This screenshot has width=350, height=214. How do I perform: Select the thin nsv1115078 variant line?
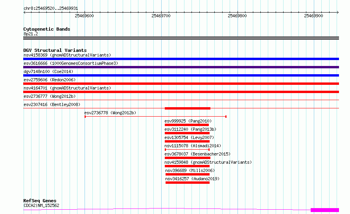(187, 150)
